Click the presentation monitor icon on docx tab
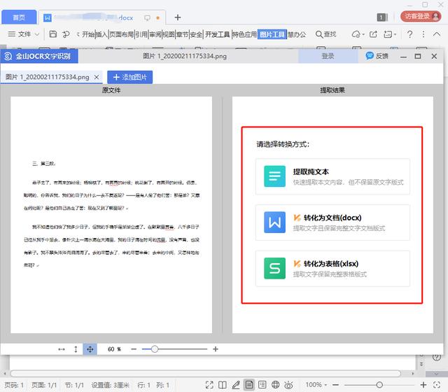 pyautogui.click(x=148, y=17)
